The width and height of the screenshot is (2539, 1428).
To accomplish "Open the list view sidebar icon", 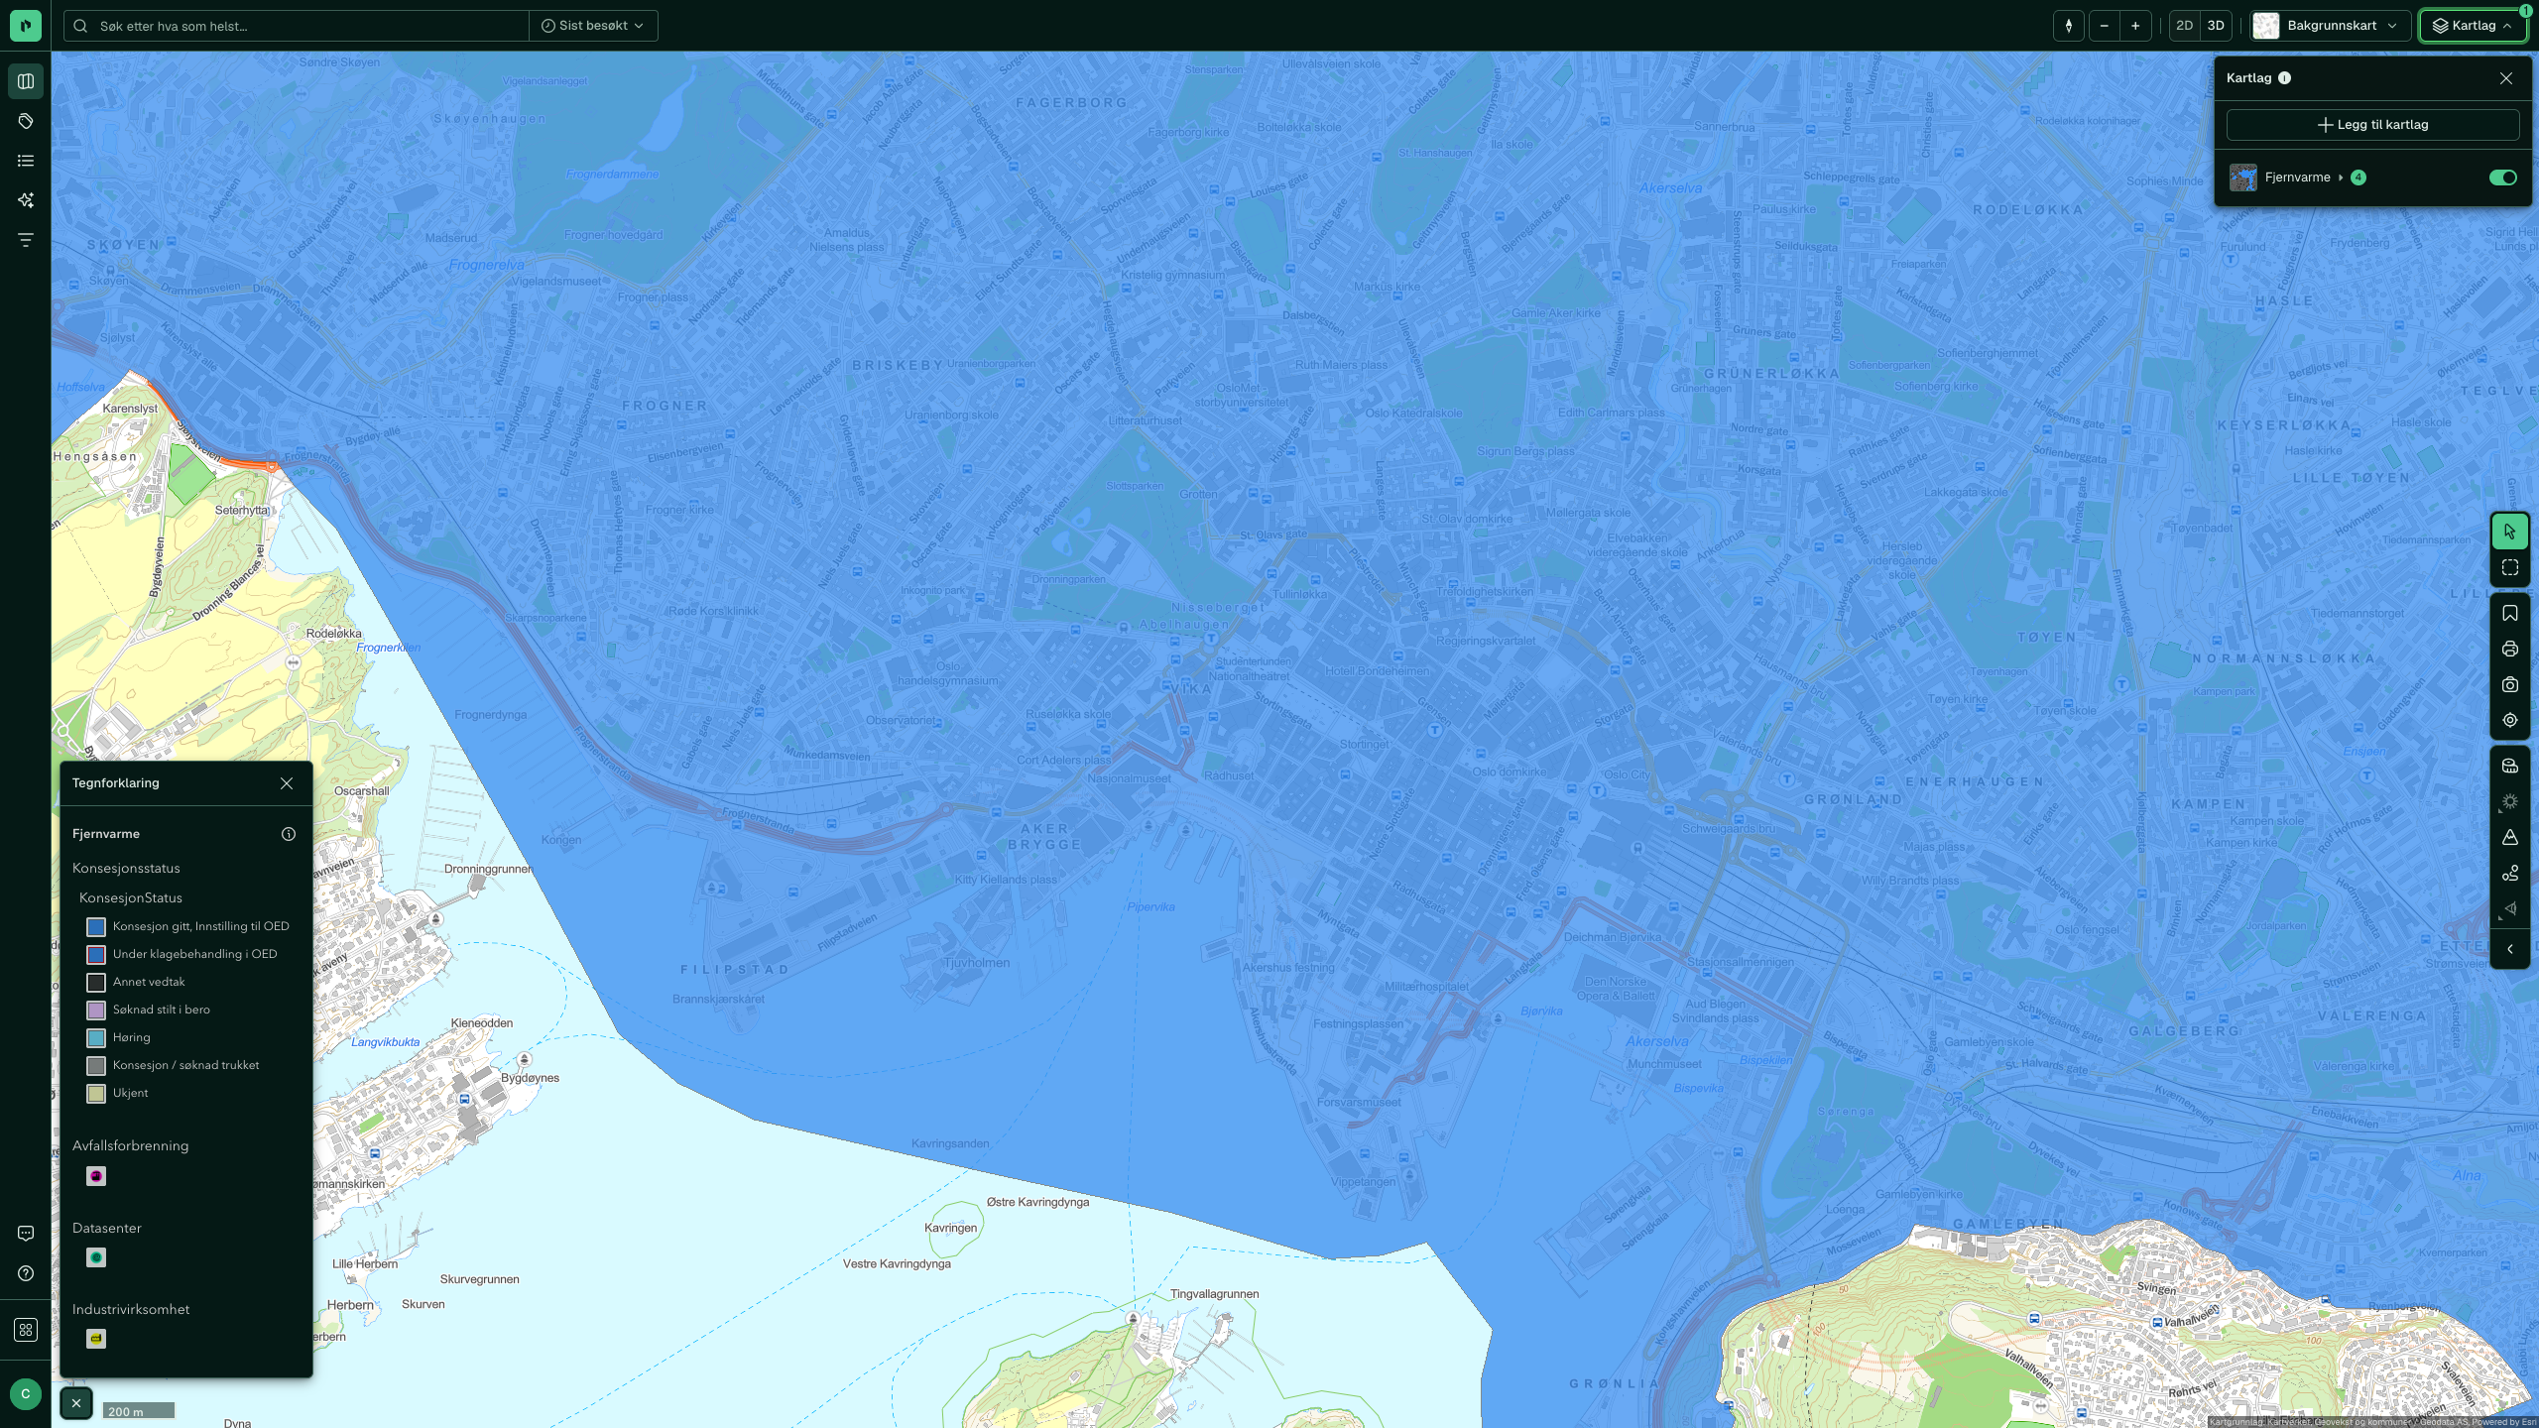I will 26,161.
